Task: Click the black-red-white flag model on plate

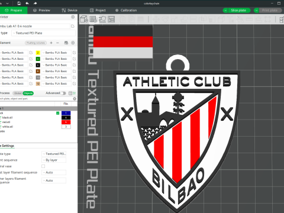Action: pos(123,42)
